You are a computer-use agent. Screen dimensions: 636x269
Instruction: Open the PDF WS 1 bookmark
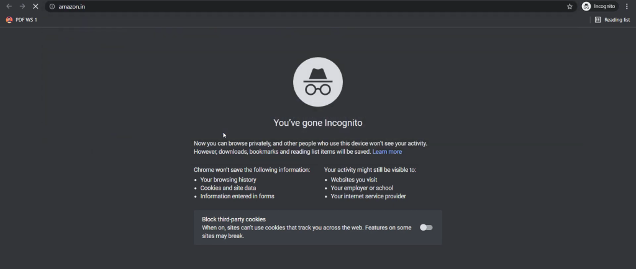22,20
